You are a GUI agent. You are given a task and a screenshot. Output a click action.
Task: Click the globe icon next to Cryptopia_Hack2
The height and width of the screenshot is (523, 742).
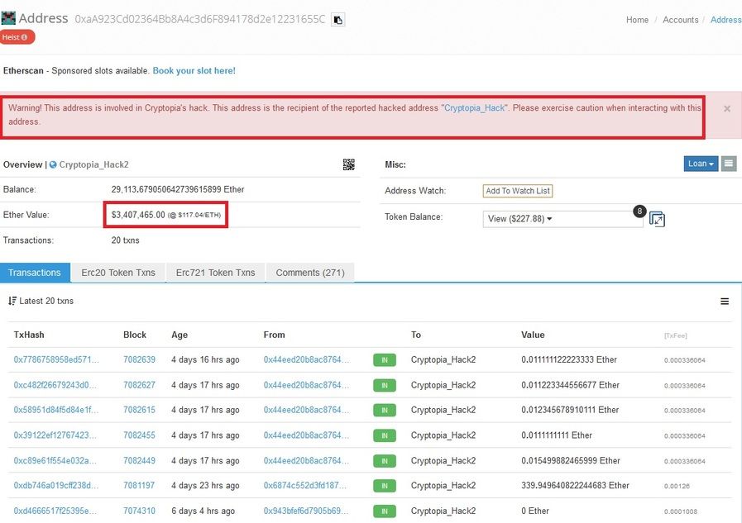coord(53,165)
